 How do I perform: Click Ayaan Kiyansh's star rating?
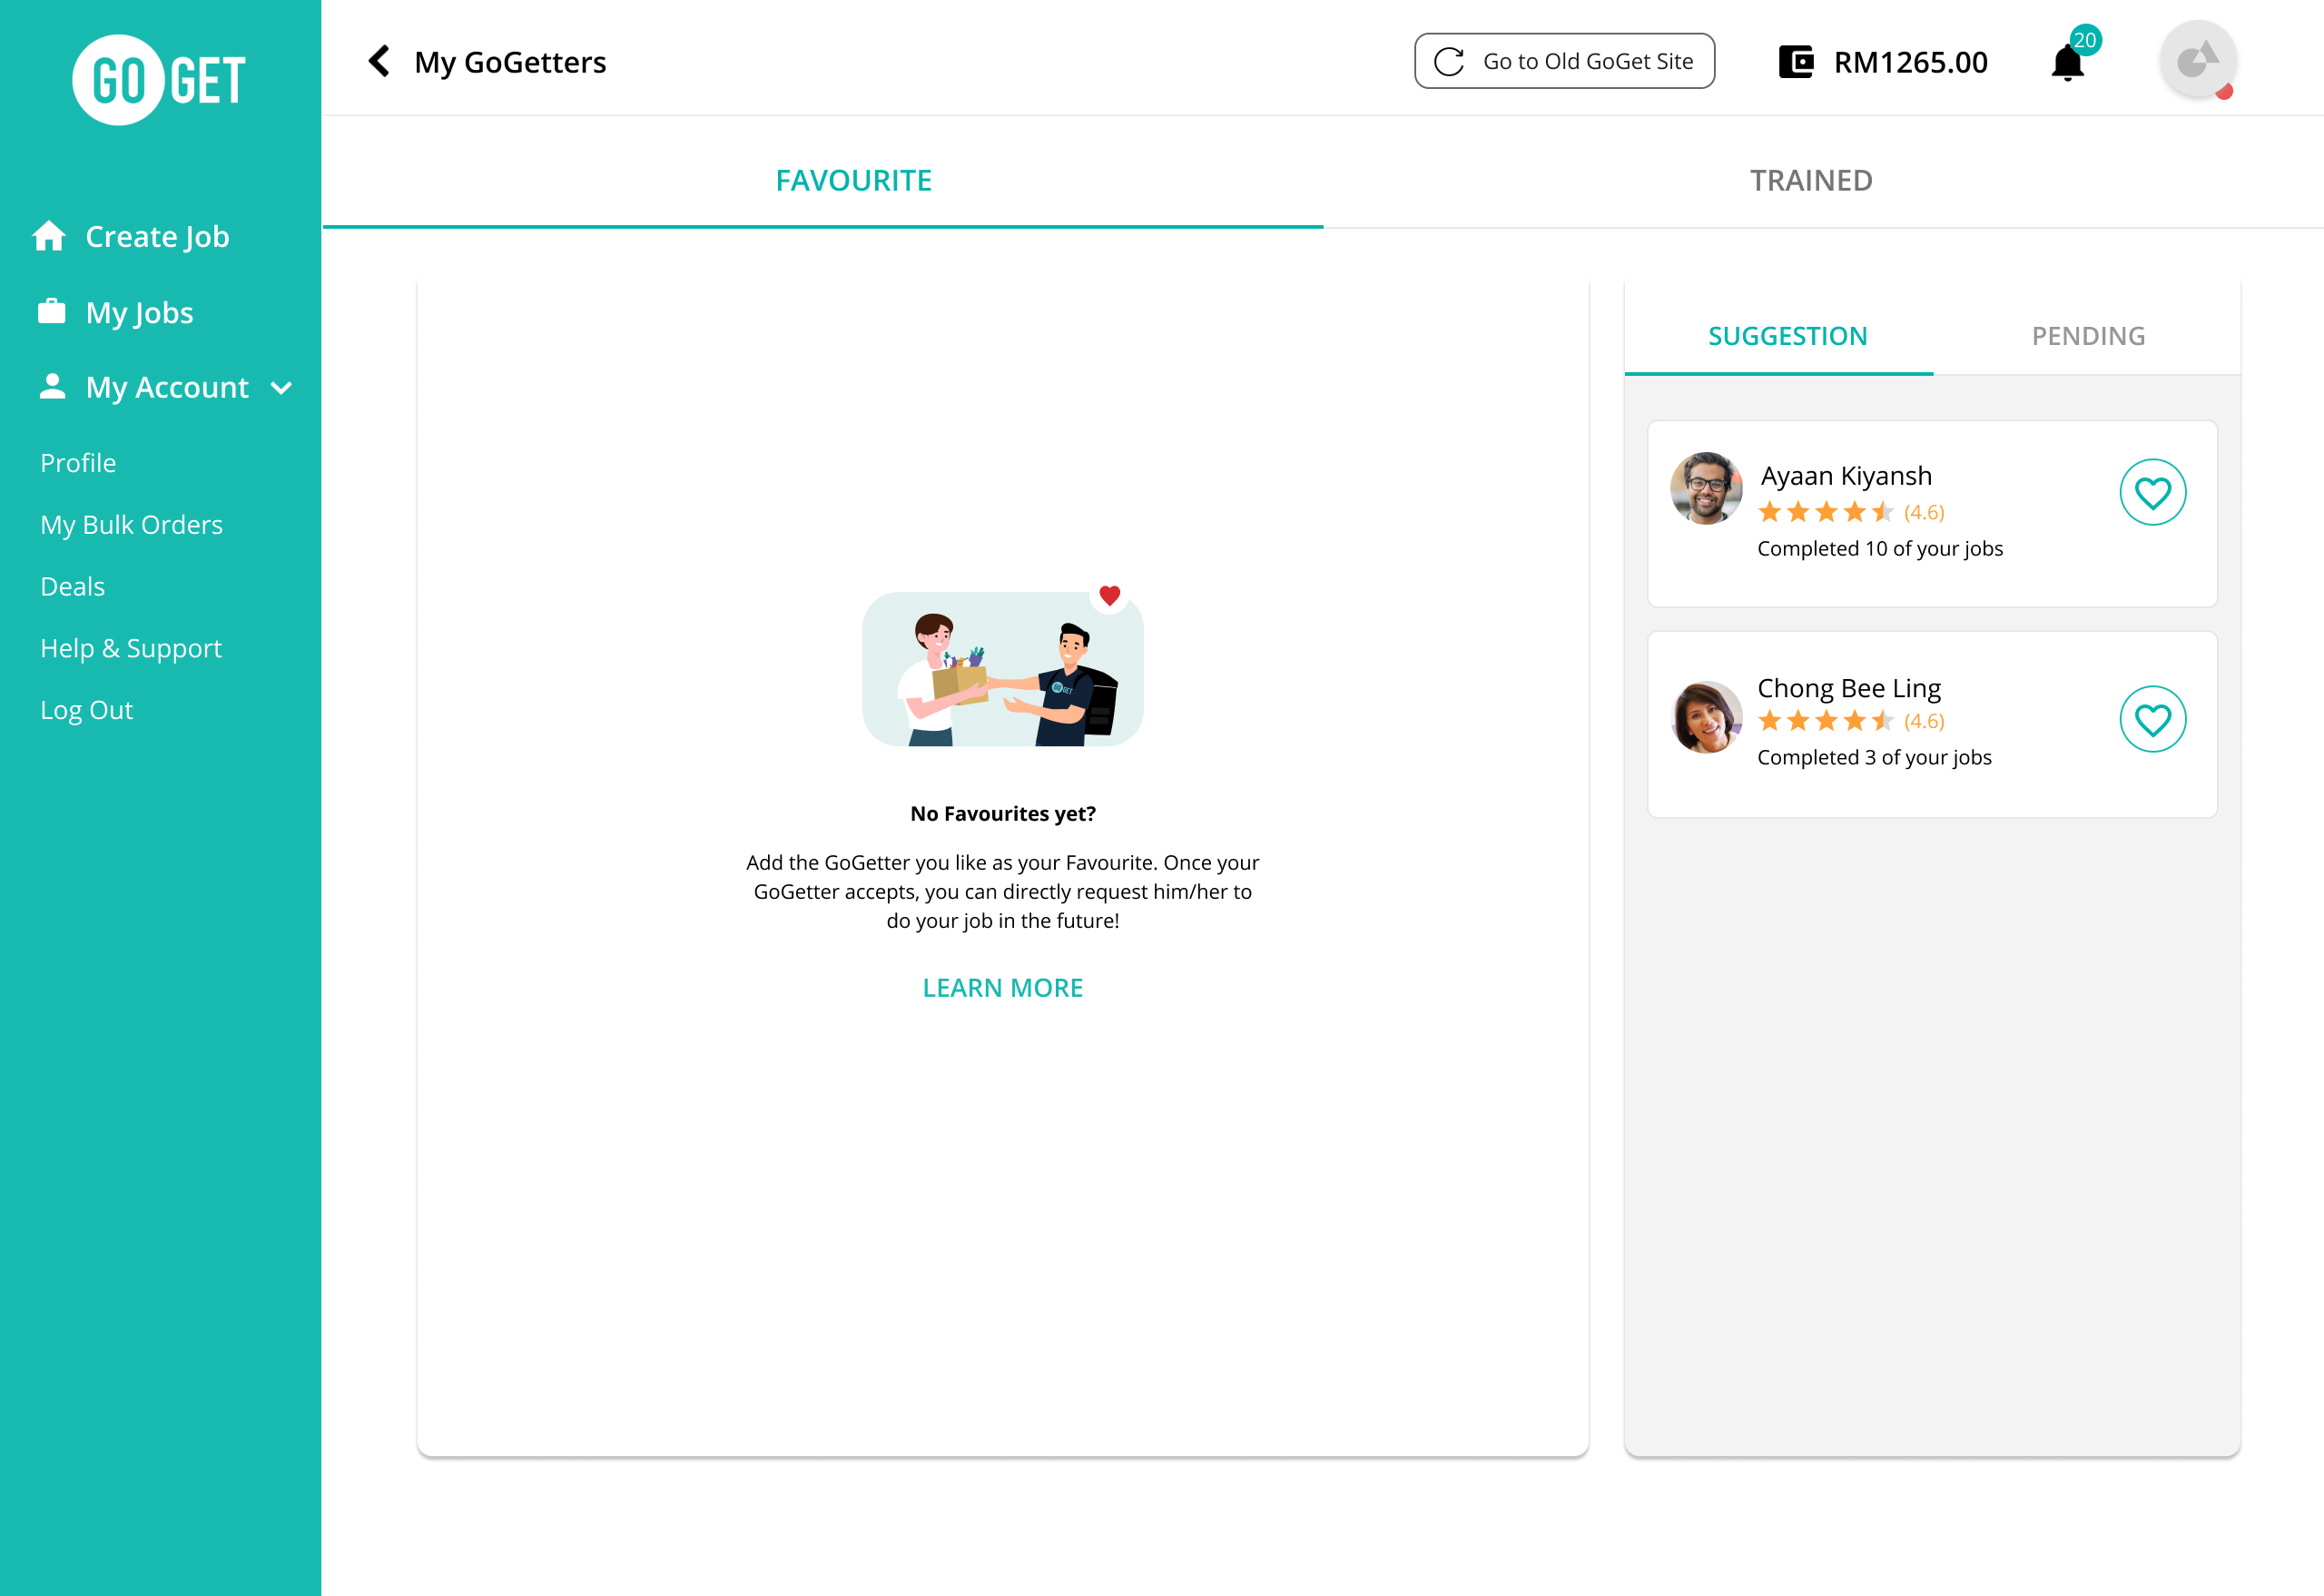coord(1851,512)
